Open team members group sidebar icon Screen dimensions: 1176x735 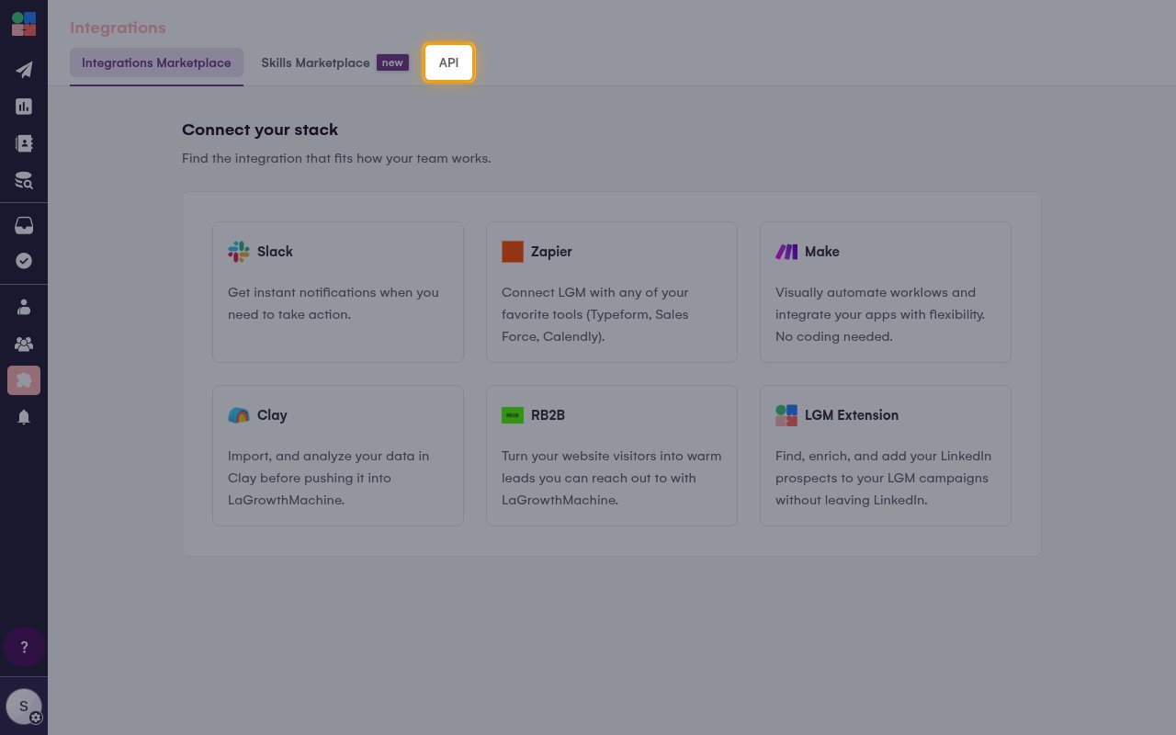tap(24, 344)
